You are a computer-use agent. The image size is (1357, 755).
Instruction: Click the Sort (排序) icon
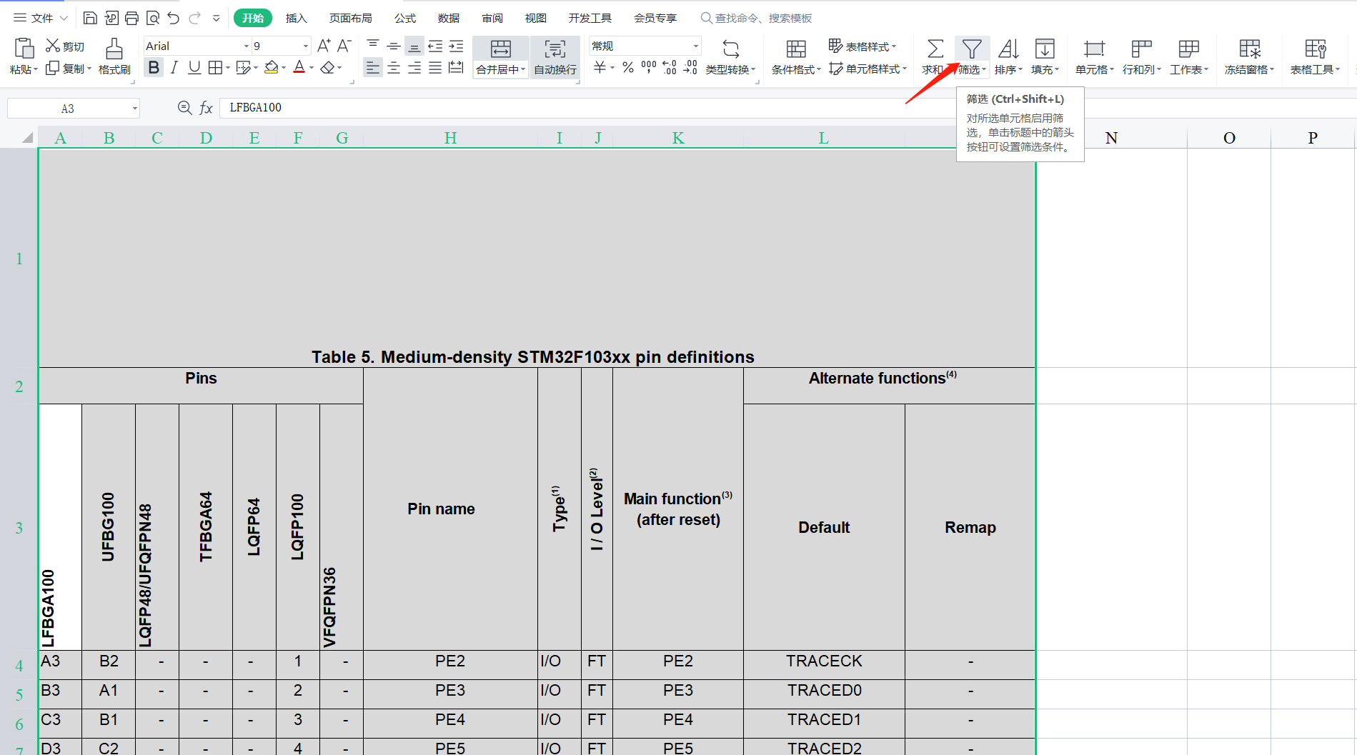click(1008, 49)
